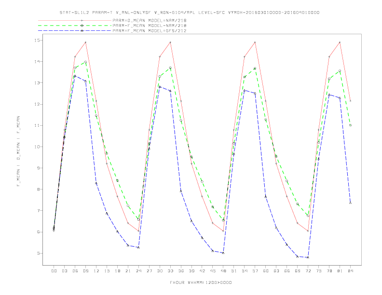Select legend entry PARM=F_MEAN MODEL=GFS/212
Screen dimensions: 382x295
[x=150, y=31]
